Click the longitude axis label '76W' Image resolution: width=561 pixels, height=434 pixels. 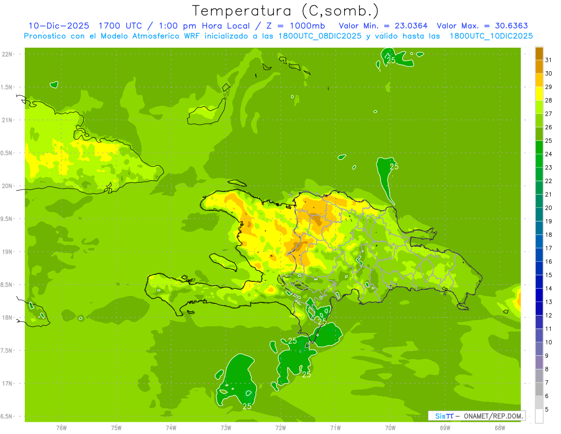61,428
